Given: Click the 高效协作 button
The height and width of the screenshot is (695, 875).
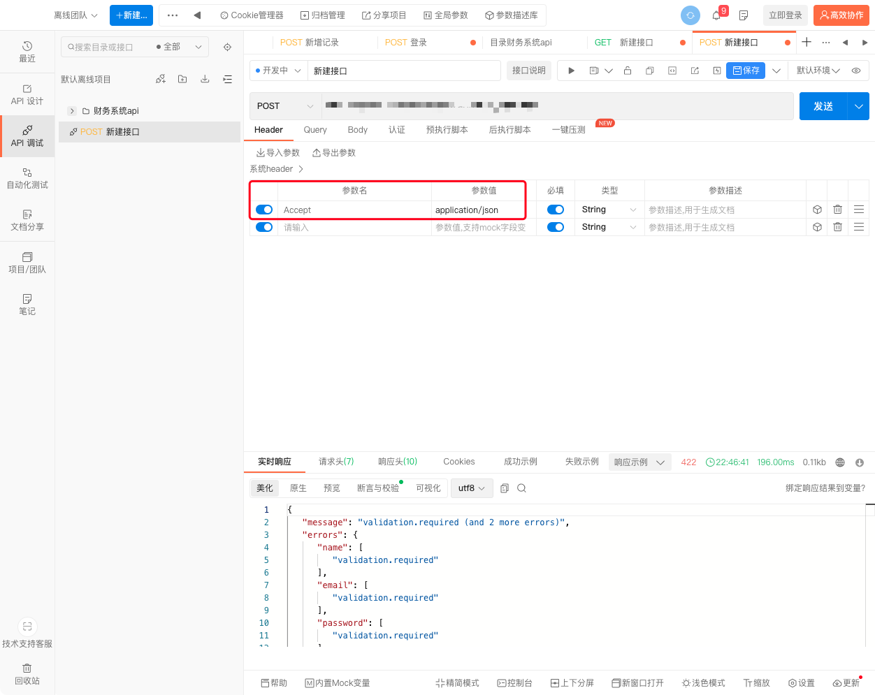Looking at the screenshot, I should (841, 15).
